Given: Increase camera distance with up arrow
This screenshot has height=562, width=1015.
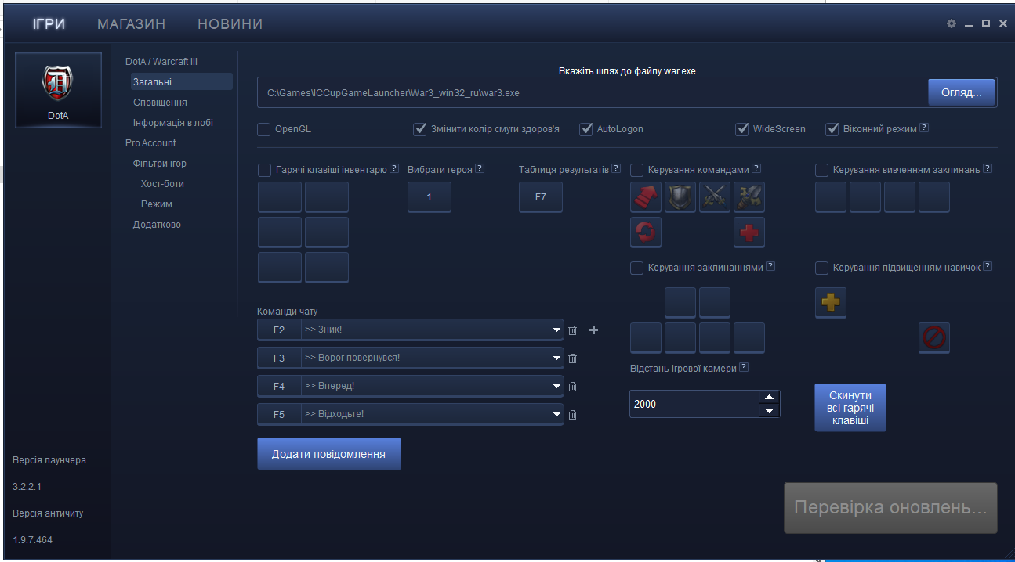Looking at the screenshot, I should click(769, 397).
